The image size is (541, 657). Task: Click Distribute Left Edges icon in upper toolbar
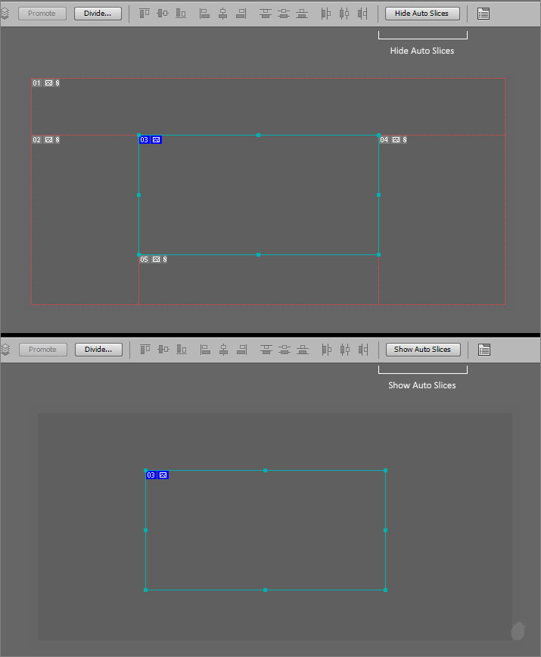pos(326,14)
